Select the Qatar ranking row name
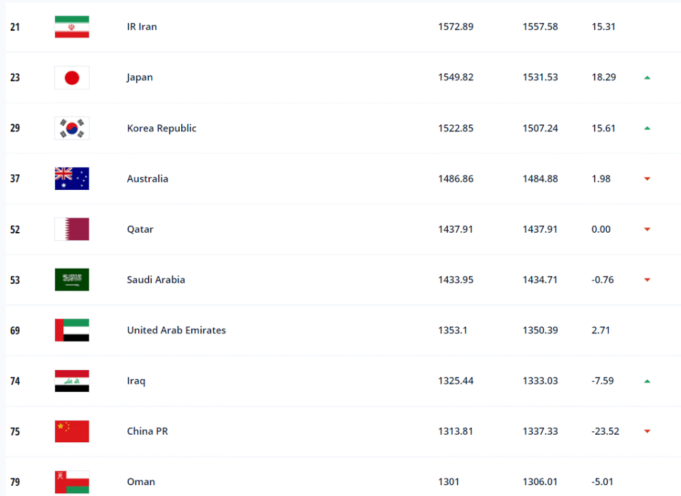The width and height of the screenshot is (681, 496). click(x=140, y=229)
